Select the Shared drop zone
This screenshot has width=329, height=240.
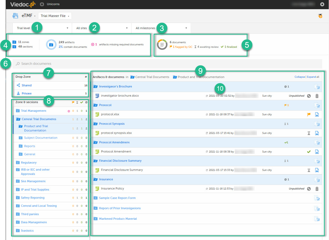point(27,85)
